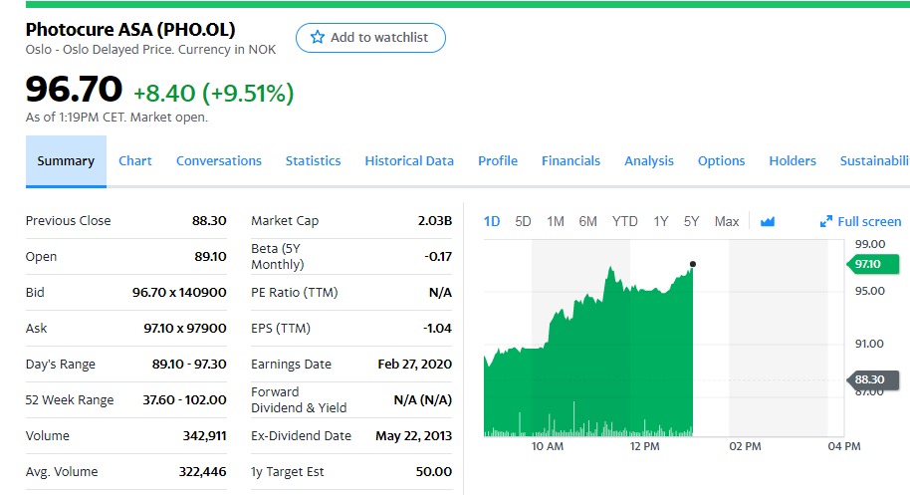910x495 pixels.
Task: Select the Analysis tab
Action: tap(649, 160)
